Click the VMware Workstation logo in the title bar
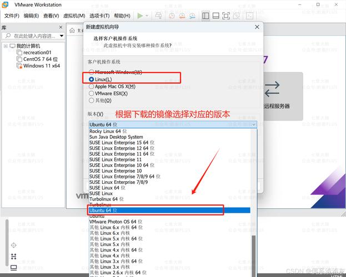 click(5, 4)
